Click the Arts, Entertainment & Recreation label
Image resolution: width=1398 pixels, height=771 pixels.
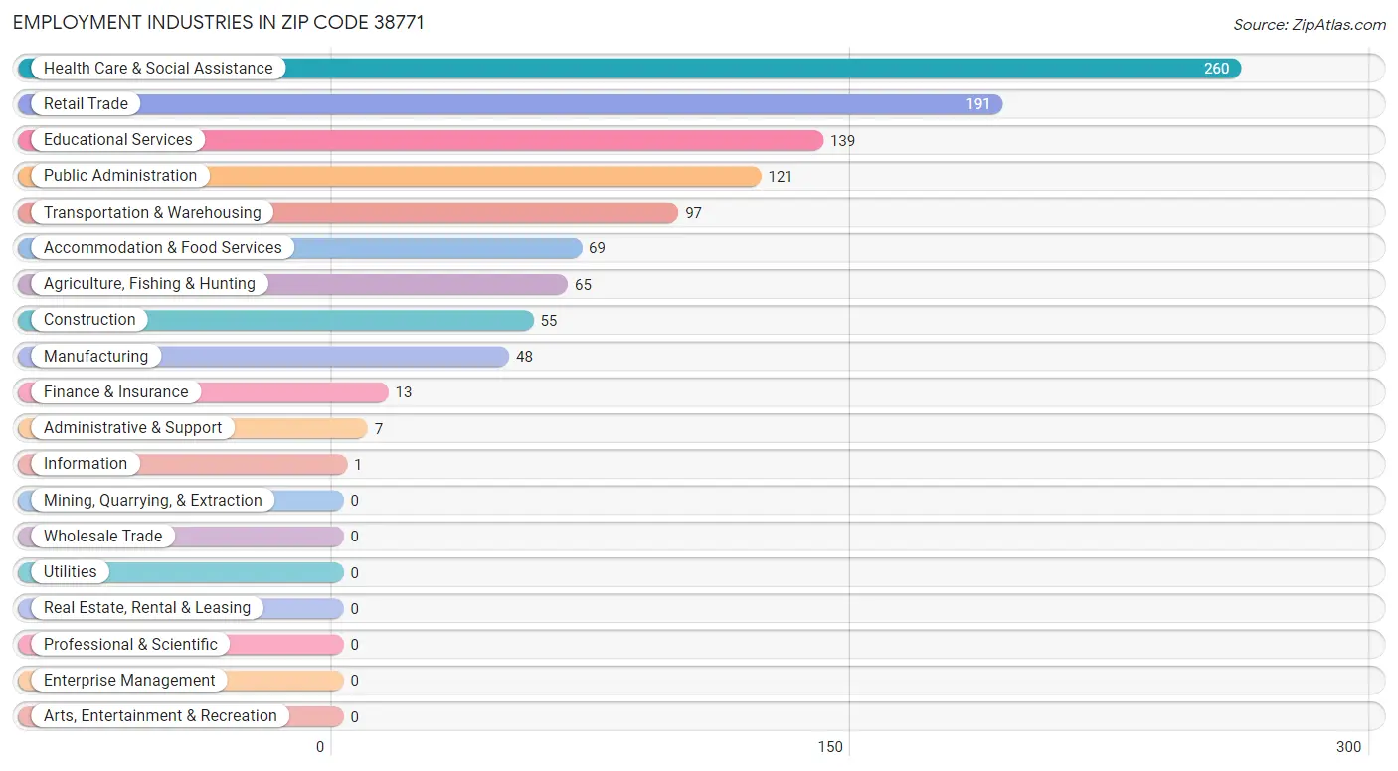(160, 715)
